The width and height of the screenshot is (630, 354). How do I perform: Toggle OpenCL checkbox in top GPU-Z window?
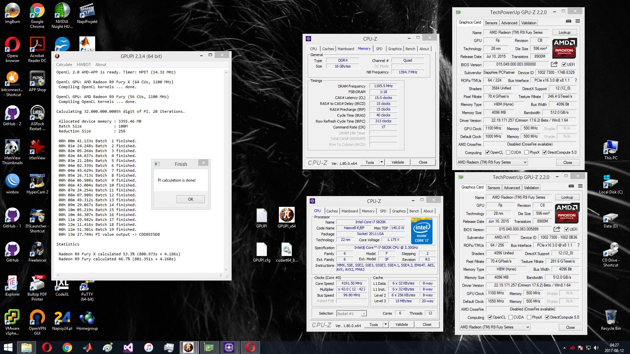[x=488, y=152]
